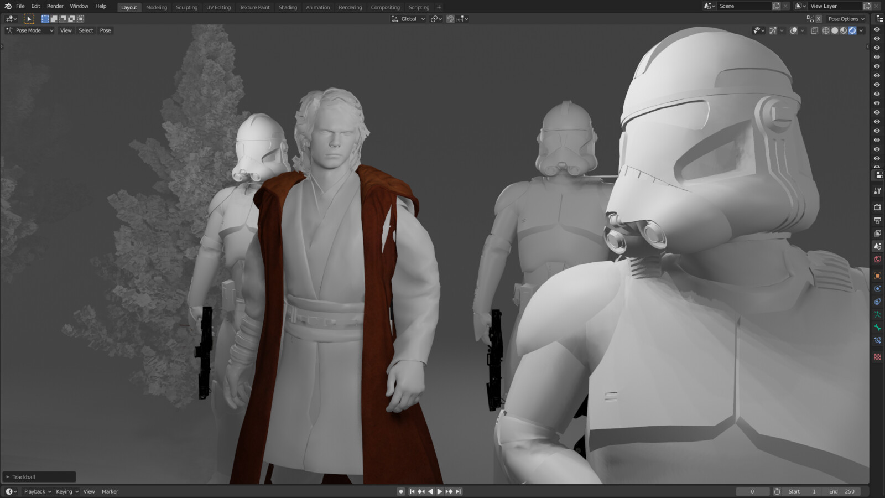Remove the current scene with the X
This screenshot has height=498, width=885.
785,6
